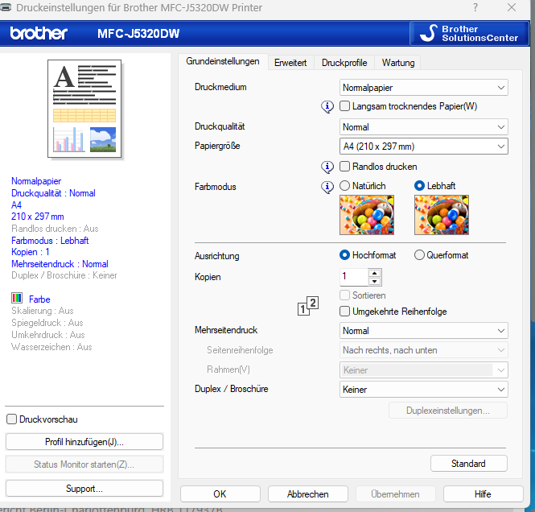Click the help question mark in title bar
Viewport: 535px width, 512px height.
coord(475,7)
